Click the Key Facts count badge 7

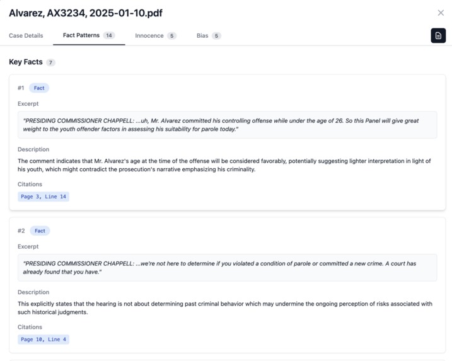(50, 62)
